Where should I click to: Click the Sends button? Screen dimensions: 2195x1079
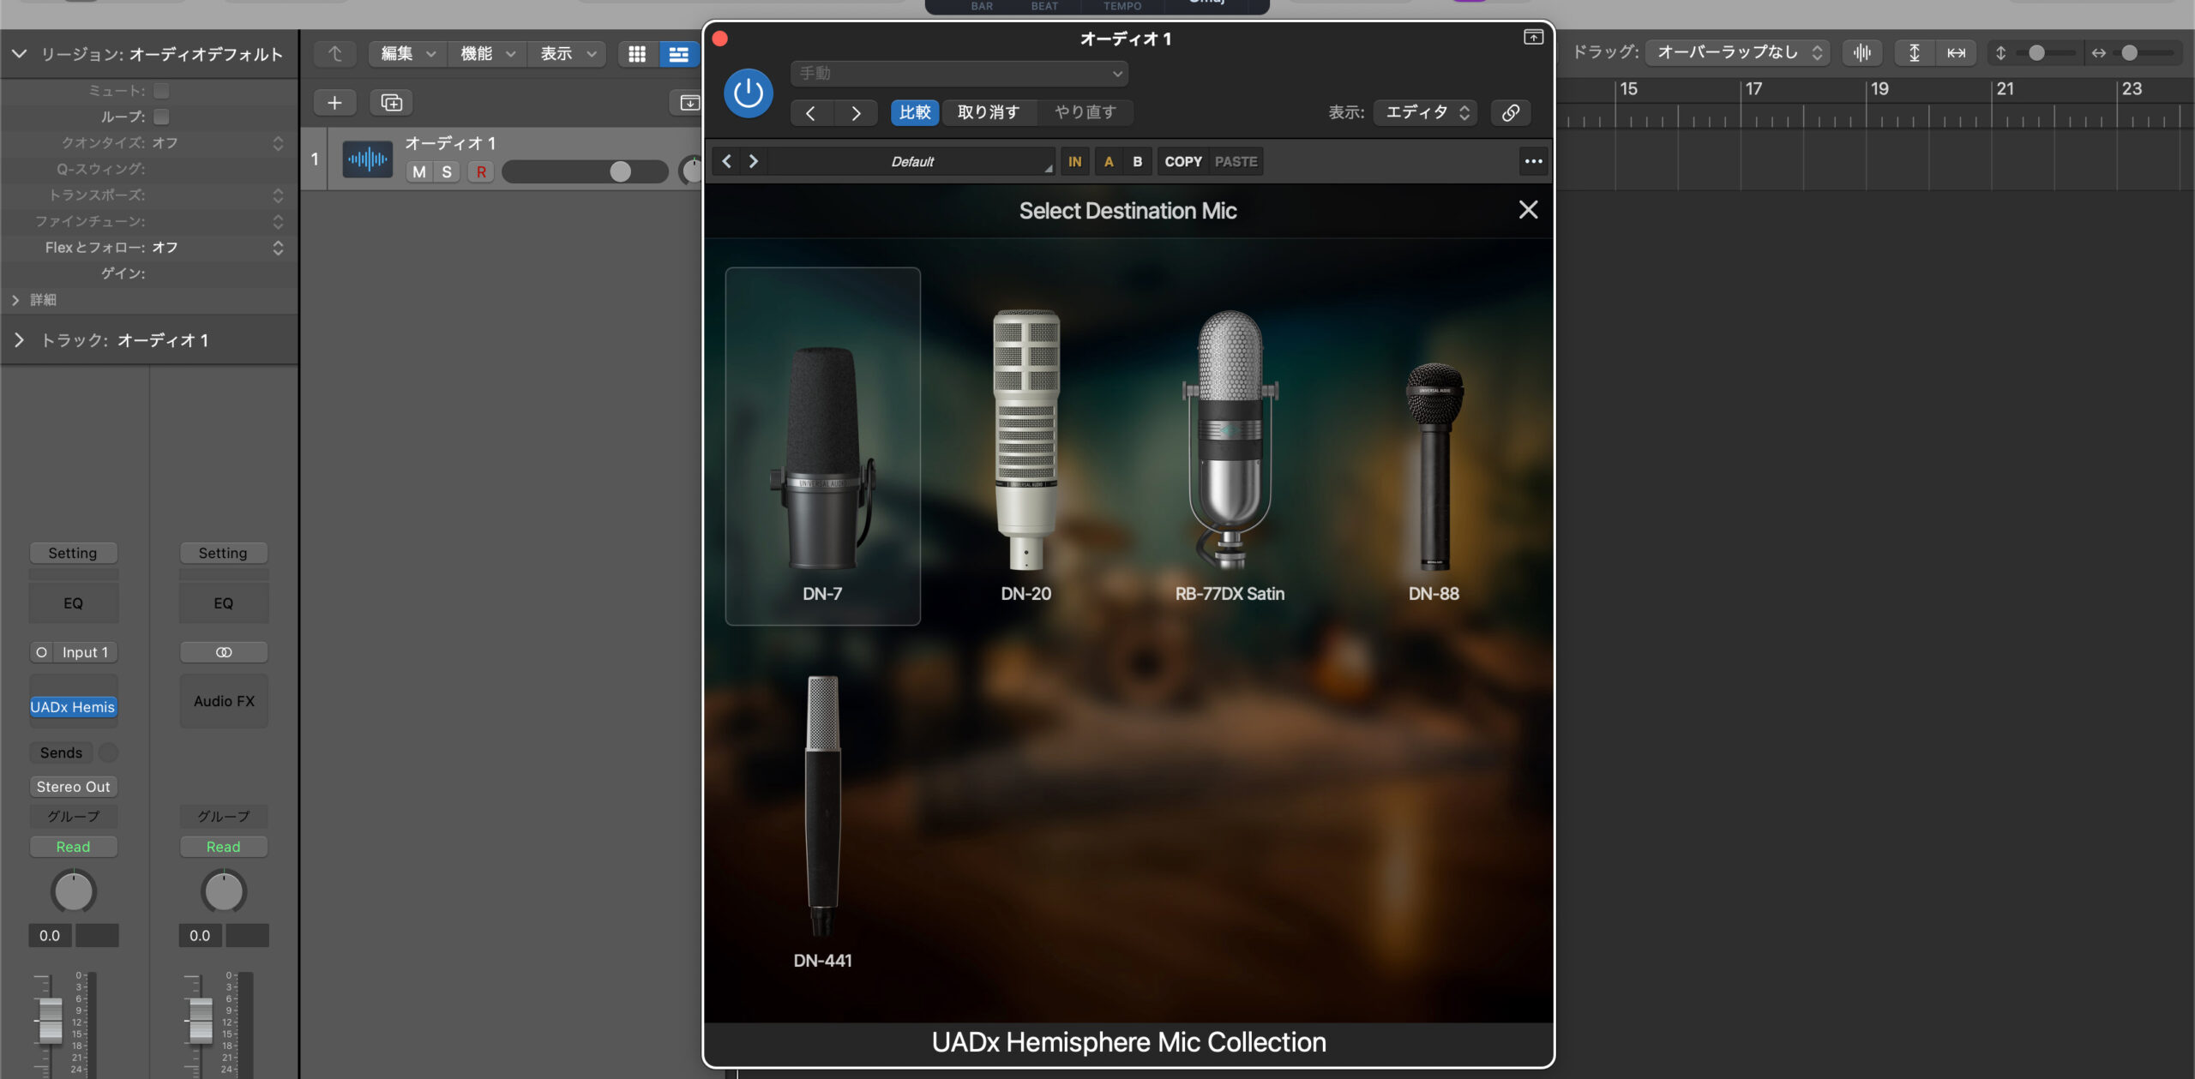(x=61, y=752)
